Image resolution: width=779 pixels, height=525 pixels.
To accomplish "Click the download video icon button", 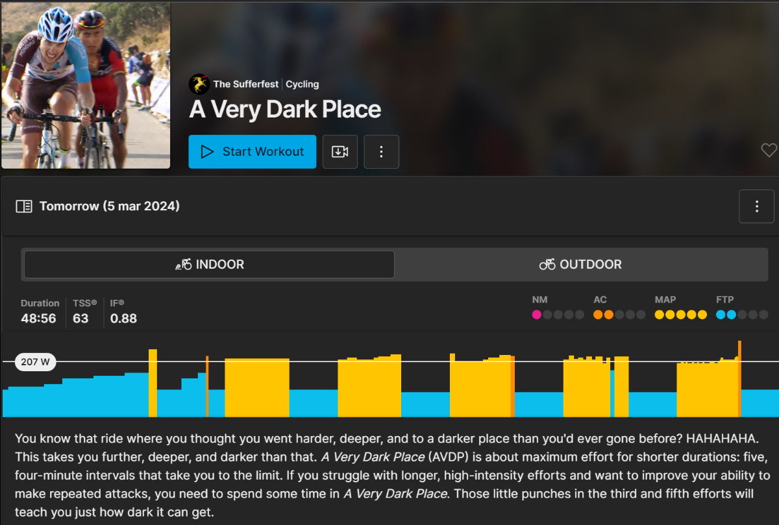I will coord(340,152).
